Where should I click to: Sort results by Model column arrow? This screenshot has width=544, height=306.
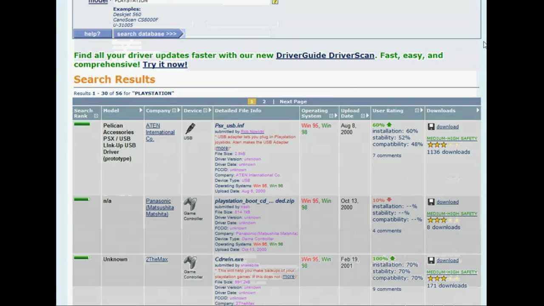[x=141, y=110]
